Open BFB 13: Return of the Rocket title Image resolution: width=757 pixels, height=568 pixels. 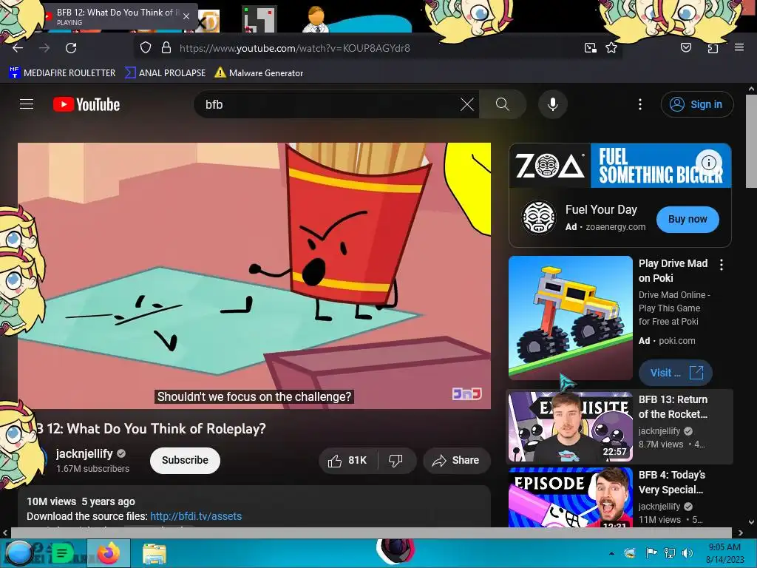click(x=673, y=407)
